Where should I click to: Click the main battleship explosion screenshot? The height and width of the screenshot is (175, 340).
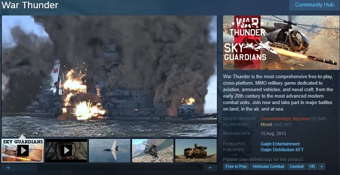(109, 76)
